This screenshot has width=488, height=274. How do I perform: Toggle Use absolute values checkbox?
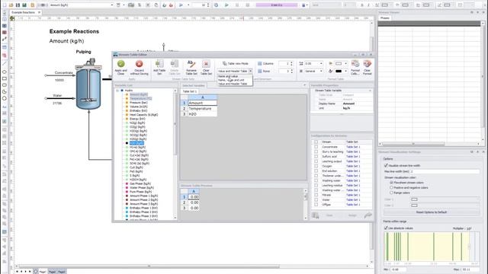click(386, 228)
